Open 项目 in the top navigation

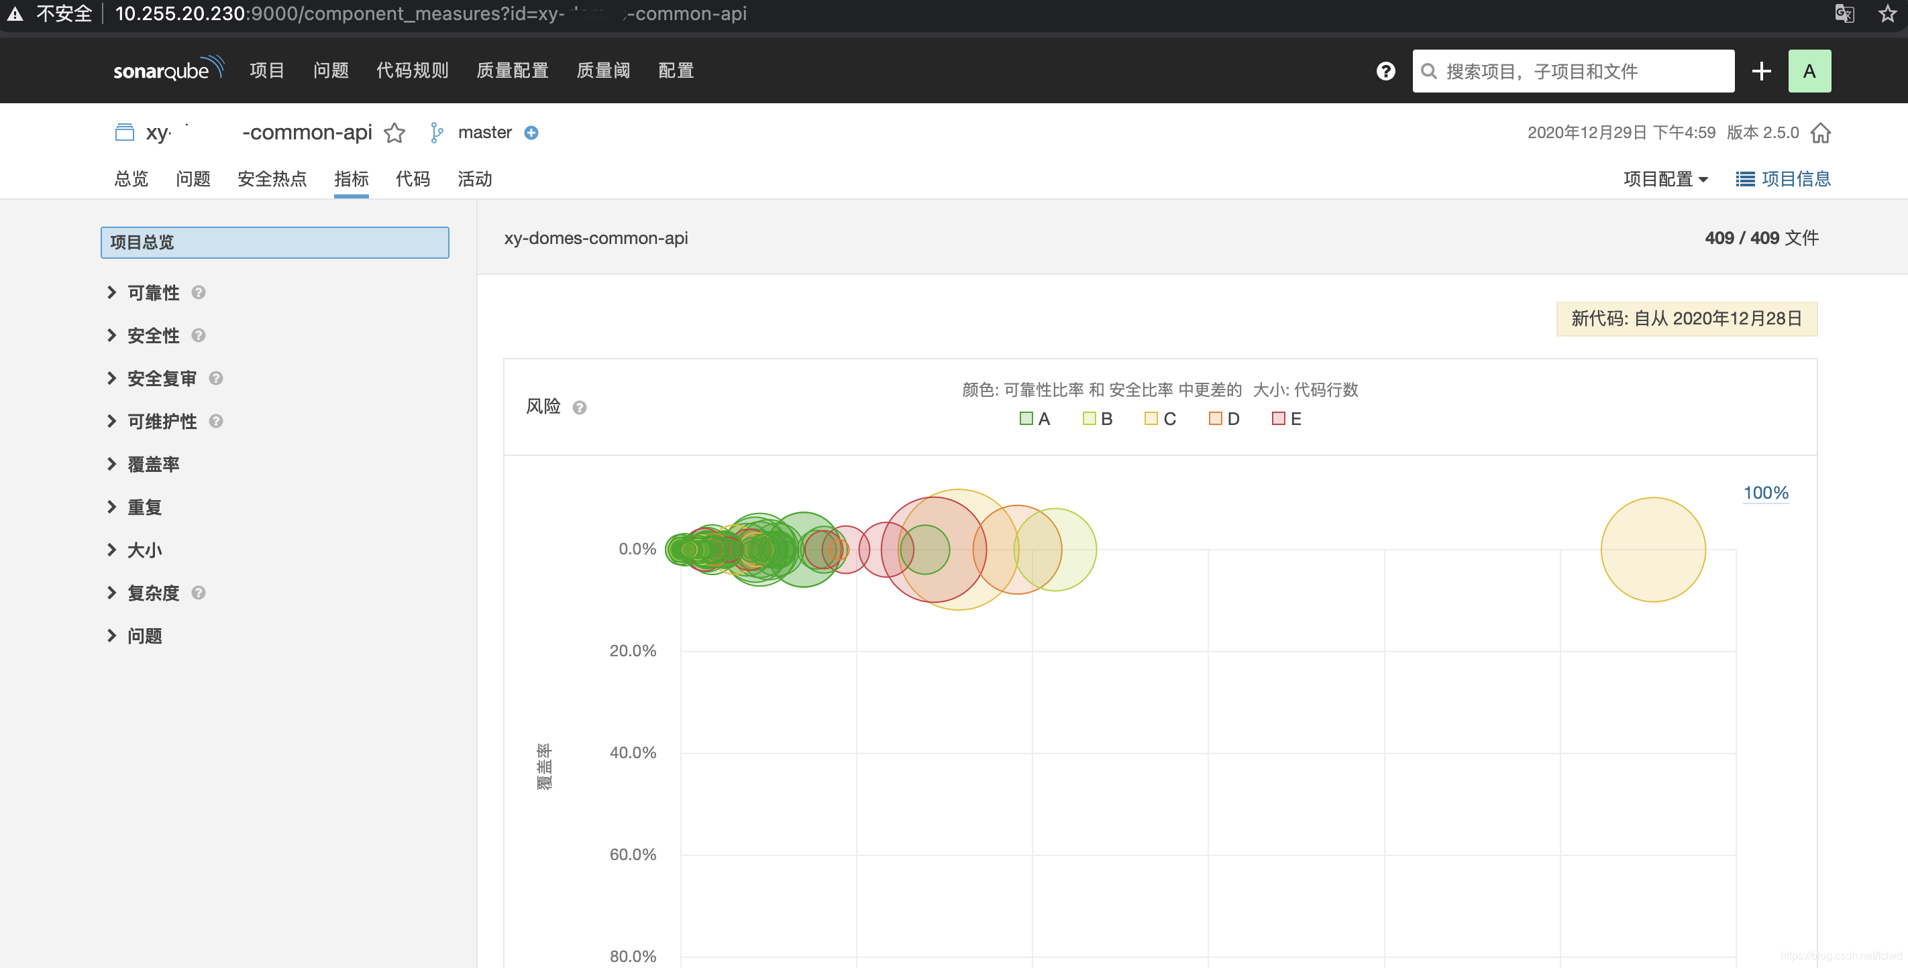(266, 70)
